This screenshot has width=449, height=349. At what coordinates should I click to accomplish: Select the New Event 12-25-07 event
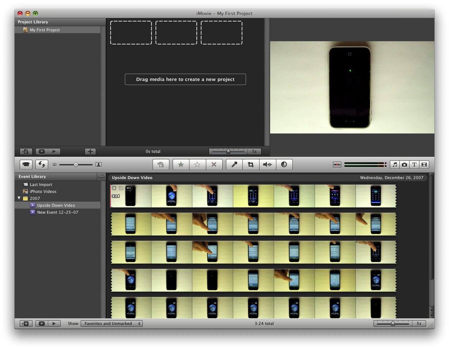coord(58,212)
